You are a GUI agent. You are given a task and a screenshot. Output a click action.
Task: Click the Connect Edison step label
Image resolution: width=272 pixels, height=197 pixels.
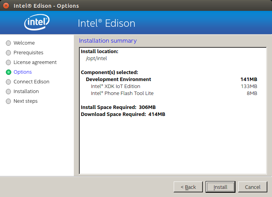[x=31, y=81]
